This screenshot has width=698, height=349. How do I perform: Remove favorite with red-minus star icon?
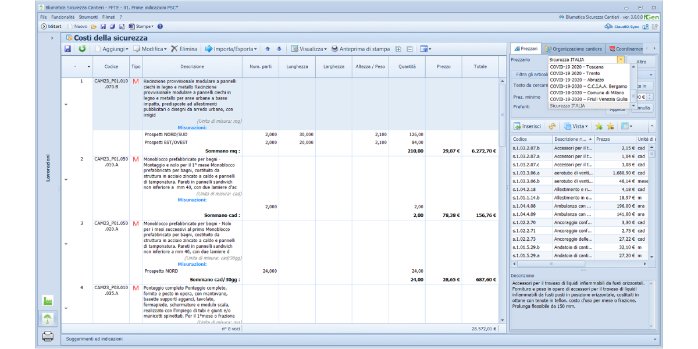pyautogui.click(x=610, y=126)
